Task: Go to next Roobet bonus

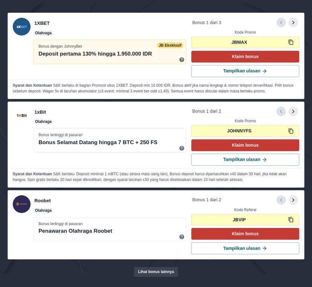Action: tap(293, 200)
